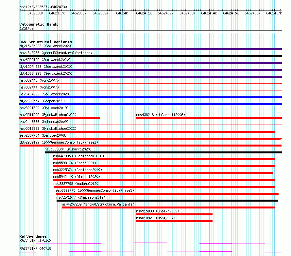Click the purple bar under dgv1546n223
Image resolution: width=291 pixels, height=256 pixels.
[x=150, y=49]
